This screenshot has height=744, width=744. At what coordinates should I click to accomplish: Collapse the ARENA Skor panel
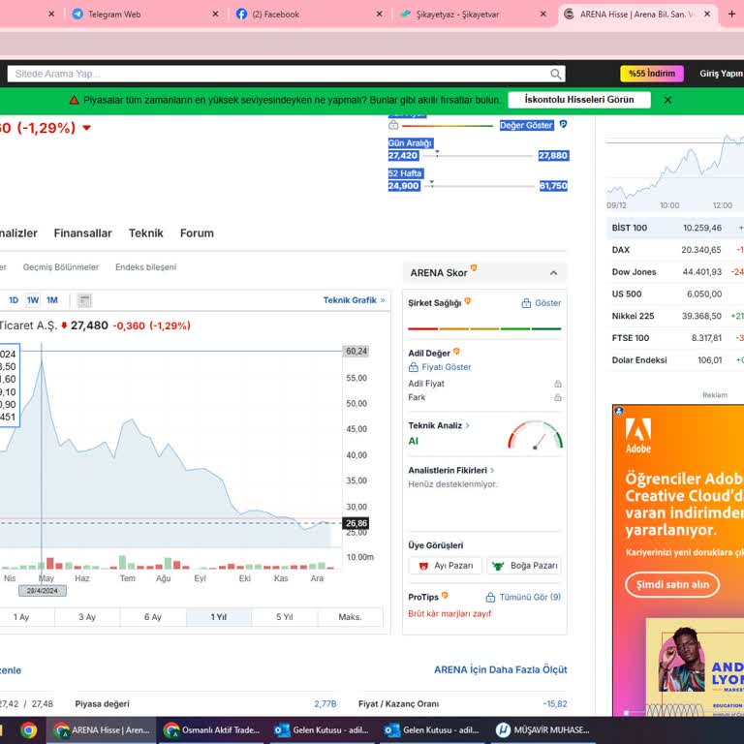pyautogui.click(x=553, y=273)
